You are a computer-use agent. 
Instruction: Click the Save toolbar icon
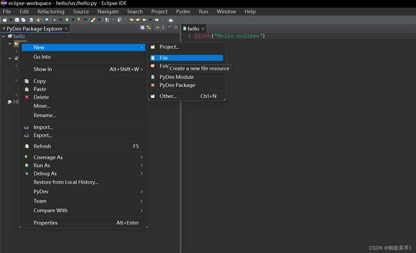17,20
